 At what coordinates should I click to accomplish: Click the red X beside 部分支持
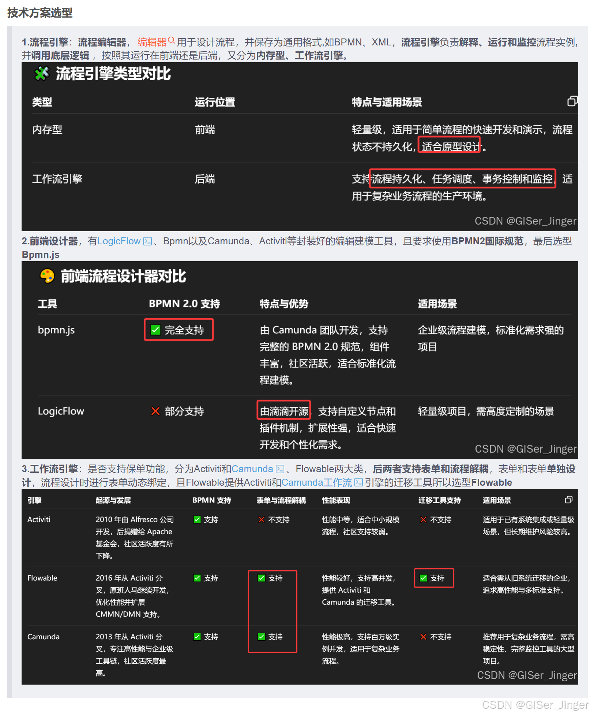tap(155, 411)
